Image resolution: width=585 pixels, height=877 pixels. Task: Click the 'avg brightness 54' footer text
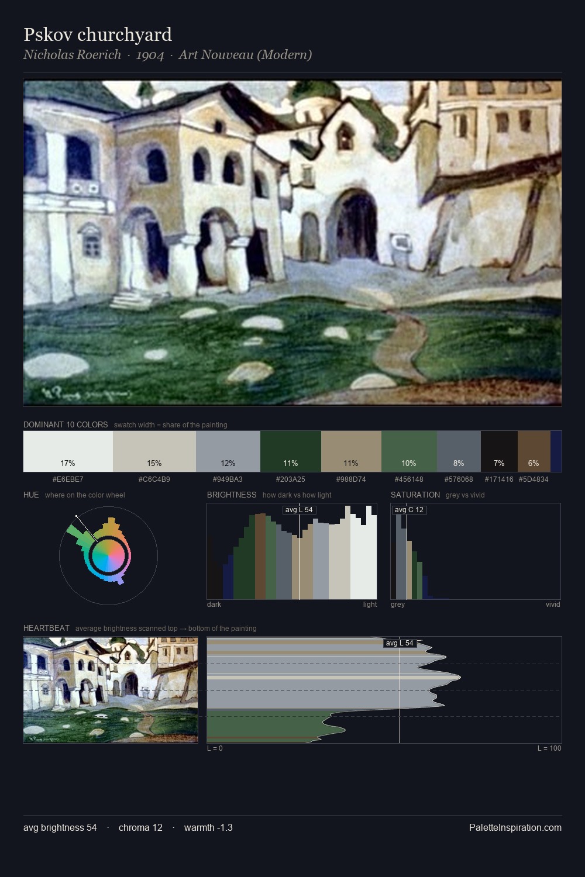coord(60,827)
